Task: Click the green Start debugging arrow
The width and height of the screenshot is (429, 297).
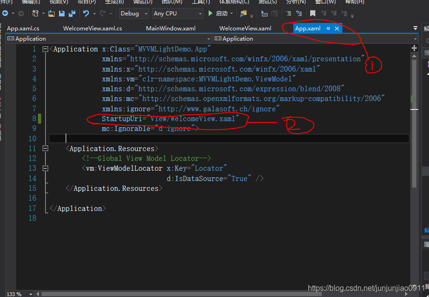Action: coord(210,13)
